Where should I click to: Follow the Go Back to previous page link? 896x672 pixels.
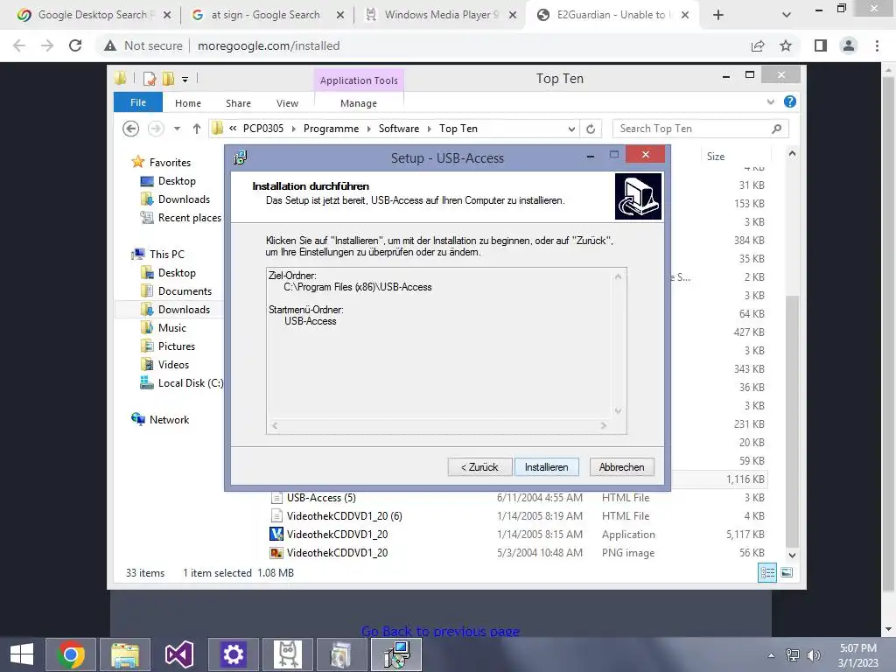[441, 632]
